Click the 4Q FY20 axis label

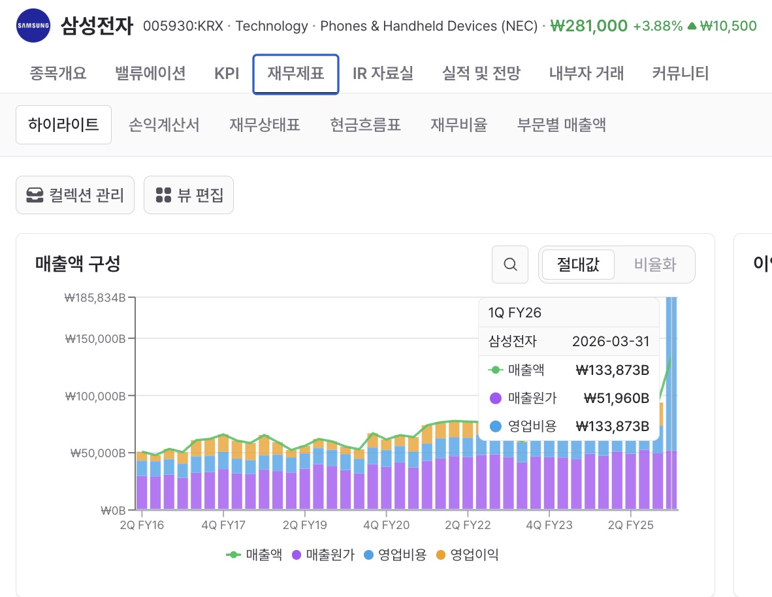pos(387,525)
